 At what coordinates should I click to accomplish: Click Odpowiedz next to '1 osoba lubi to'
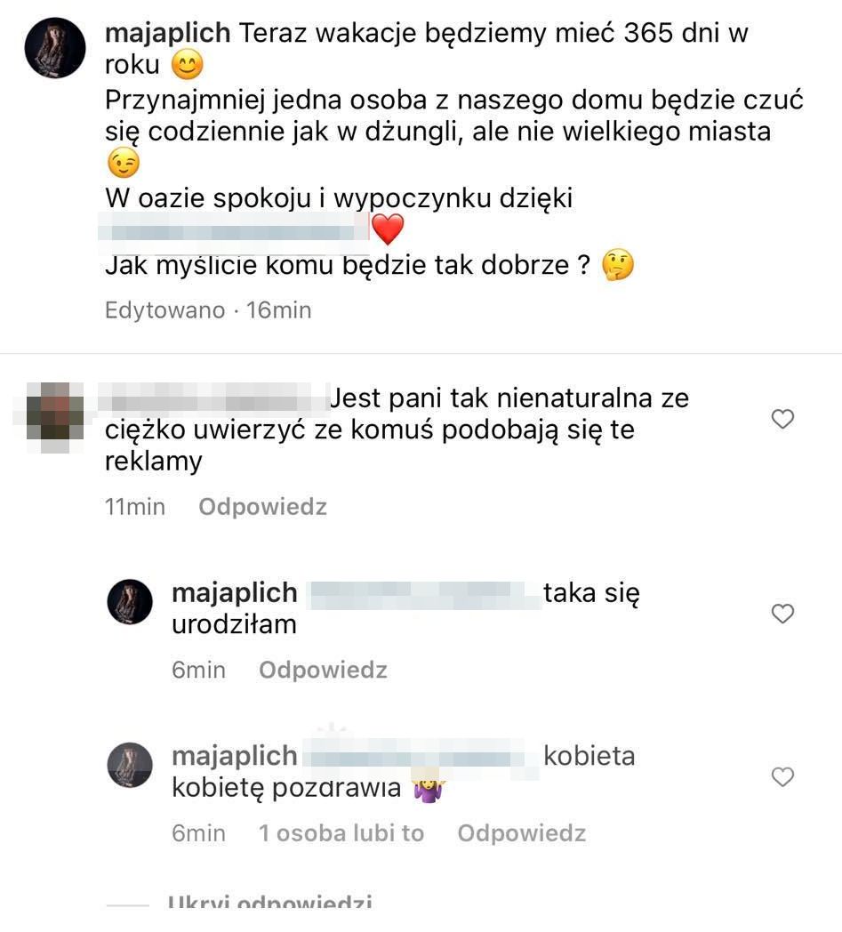(521, 833)
